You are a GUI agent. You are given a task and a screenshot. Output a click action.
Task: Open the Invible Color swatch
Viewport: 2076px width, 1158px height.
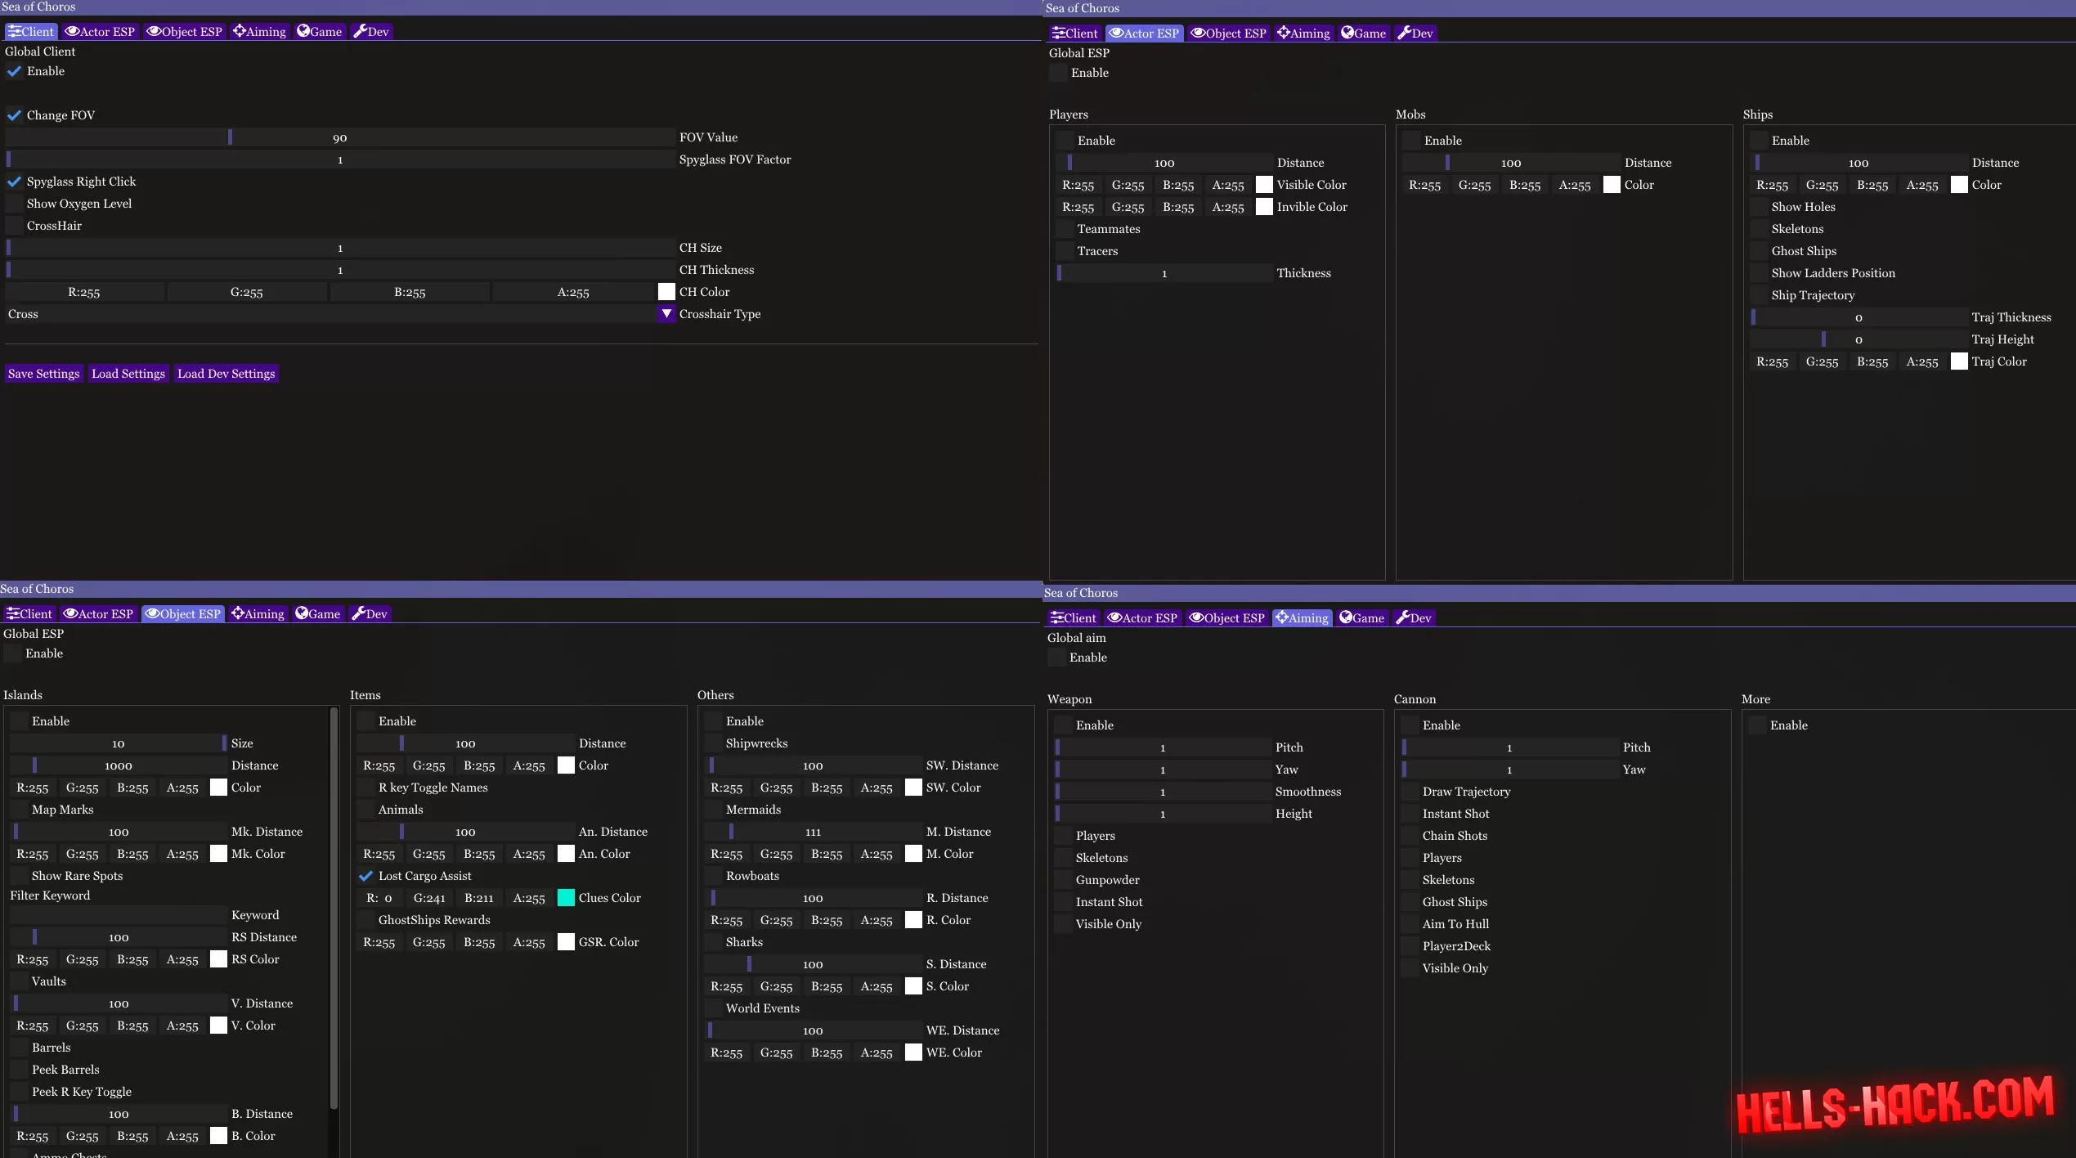click(1264, 207)
